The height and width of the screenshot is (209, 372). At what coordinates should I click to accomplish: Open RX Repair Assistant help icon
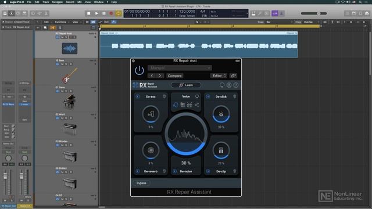click(236, 85)
